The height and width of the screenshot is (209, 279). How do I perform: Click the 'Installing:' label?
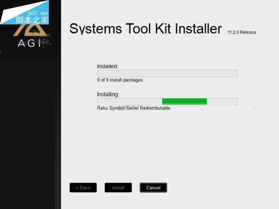tap(108, 94)
